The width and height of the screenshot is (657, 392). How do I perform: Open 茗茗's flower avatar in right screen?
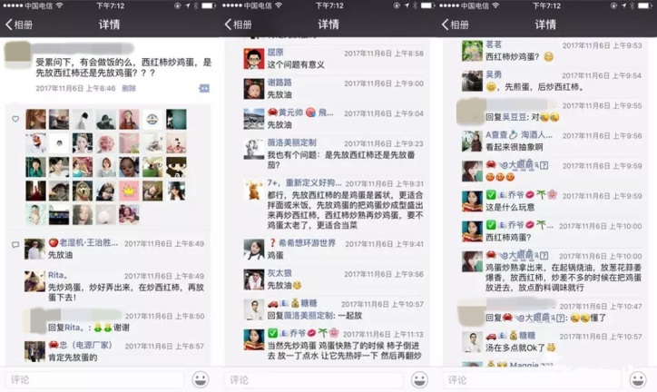(x=472, y=51)
